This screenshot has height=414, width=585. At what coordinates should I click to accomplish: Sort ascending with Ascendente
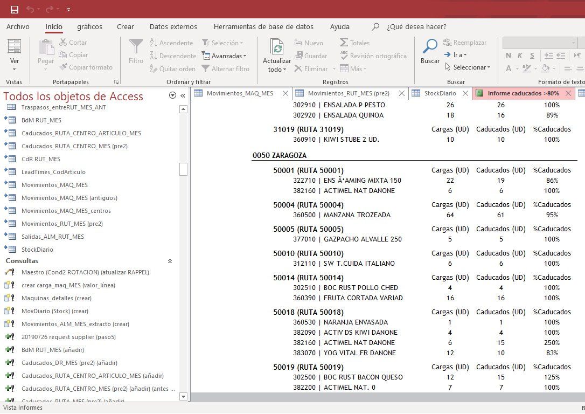171,43
